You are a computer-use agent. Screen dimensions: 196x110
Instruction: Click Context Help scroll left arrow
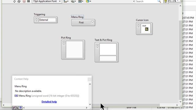pos(24,108)
